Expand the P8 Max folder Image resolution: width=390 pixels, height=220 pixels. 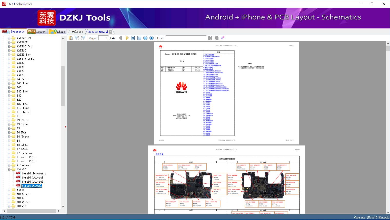click(9, 132)
